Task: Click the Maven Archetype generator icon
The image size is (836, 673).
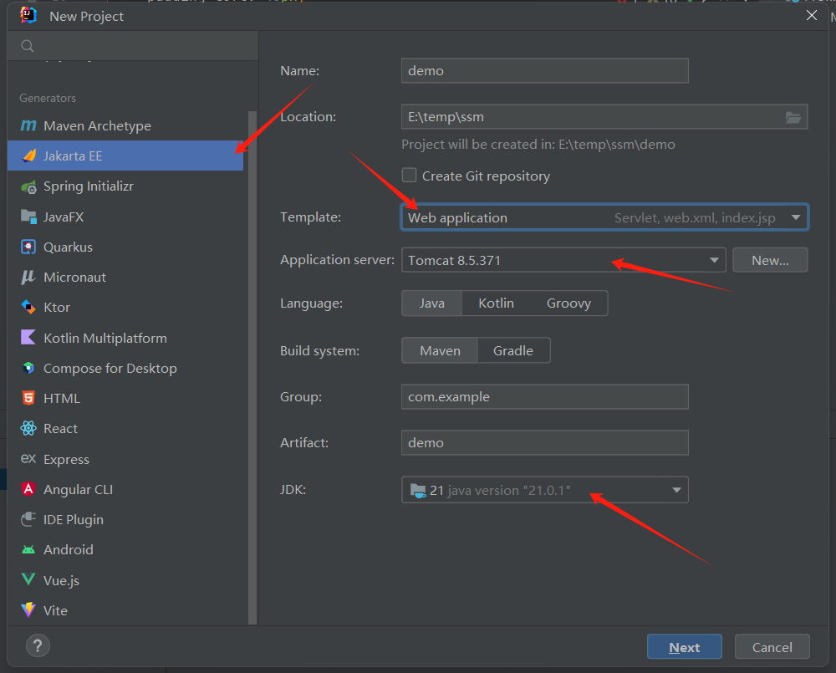Action: click(x=28, y=125)
